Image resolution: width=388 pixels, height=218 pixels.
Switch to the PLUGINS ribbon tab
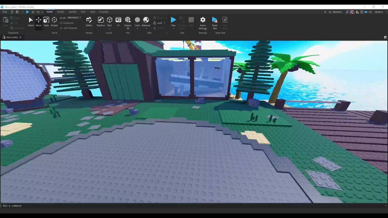104,12
